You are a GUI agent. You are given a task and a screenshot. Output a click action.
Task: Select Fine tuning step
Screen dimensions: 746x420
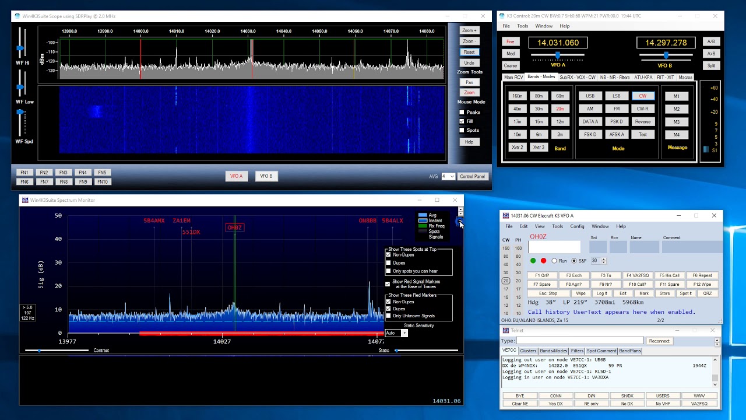tap(511, 41)
